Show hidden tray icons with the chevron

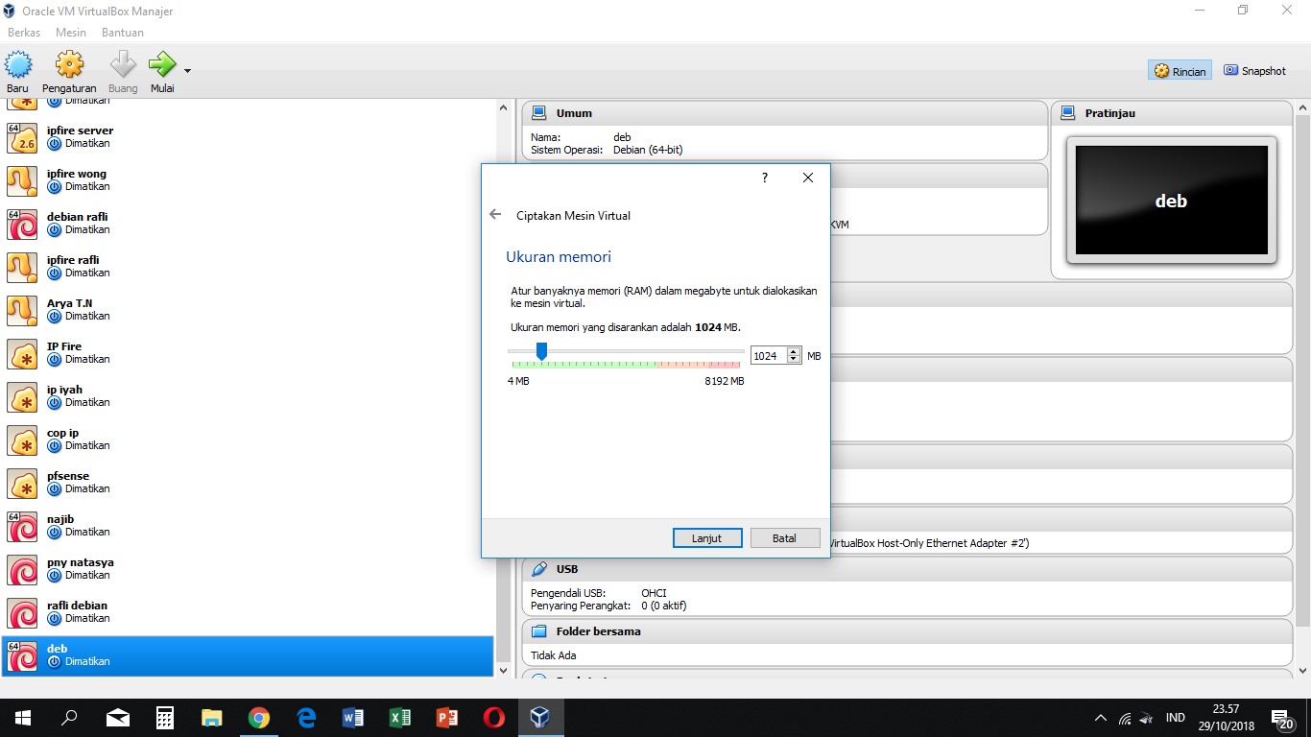tap(1101, 717)
